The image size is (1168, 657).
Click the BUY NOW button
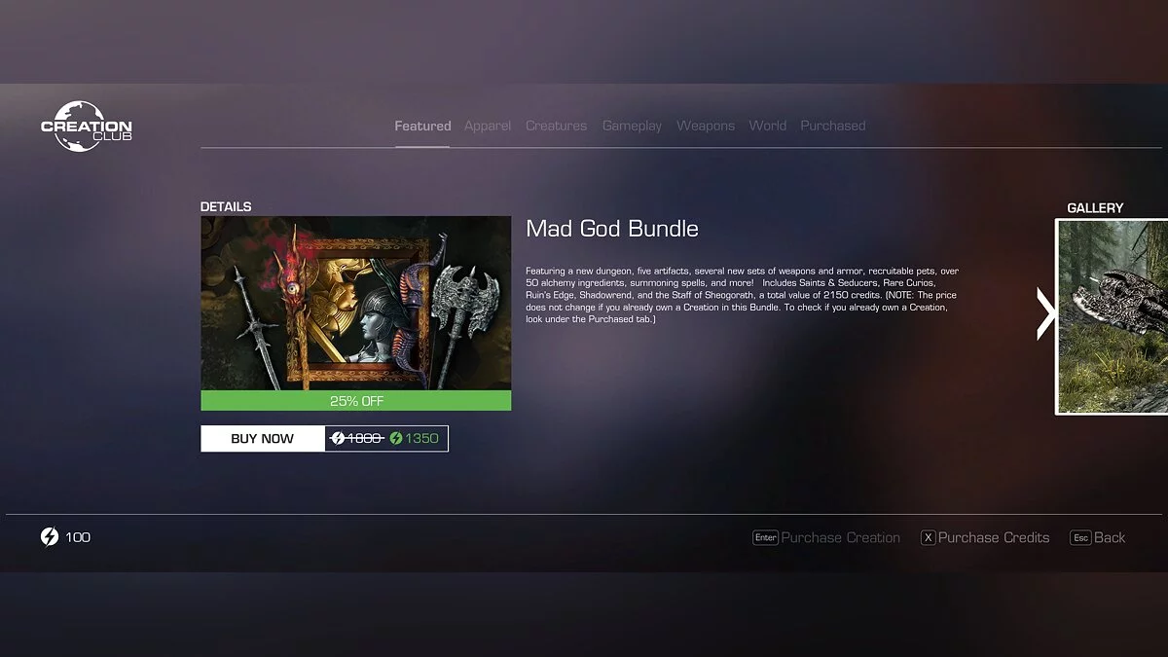263,439
